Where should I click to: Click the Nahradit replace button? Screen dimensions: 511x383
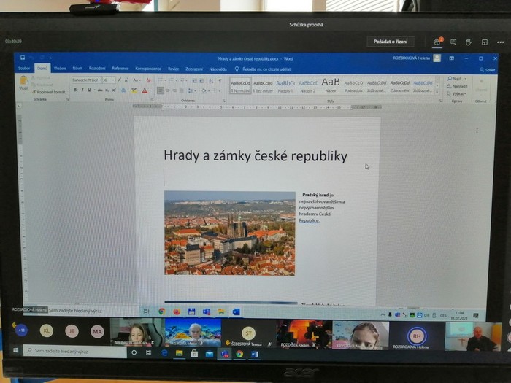(x=457, y=86)
